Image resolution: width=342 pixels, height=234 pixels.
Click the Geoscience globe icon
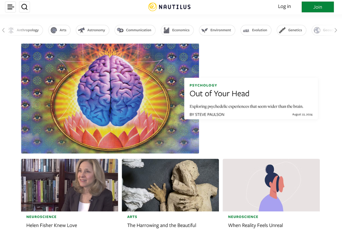[317, 30]
